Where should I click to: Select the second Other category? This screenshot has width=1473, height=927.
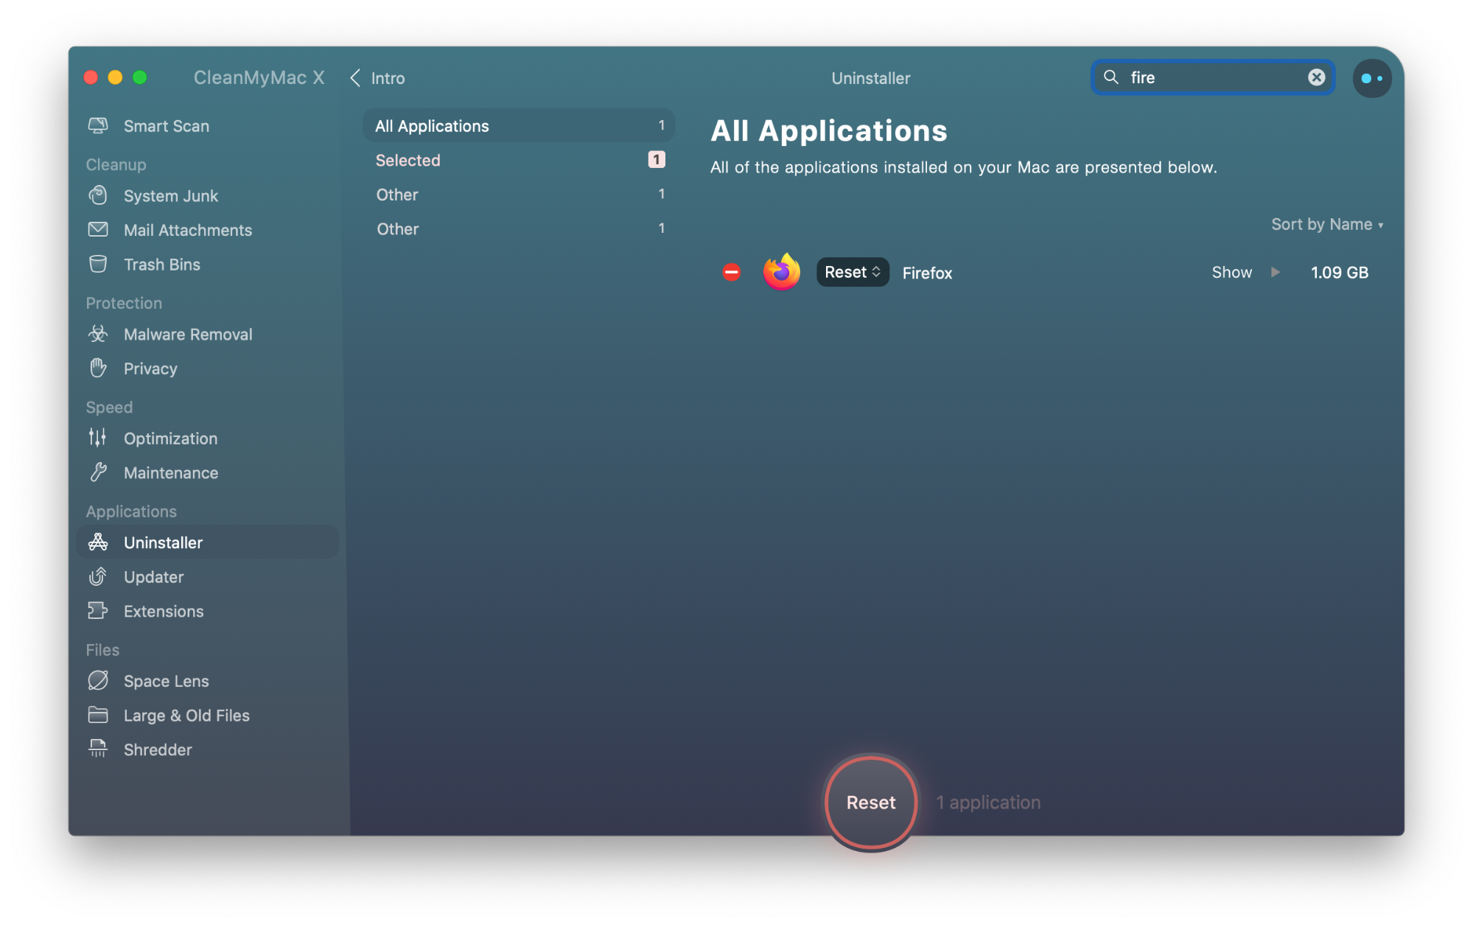519,229
